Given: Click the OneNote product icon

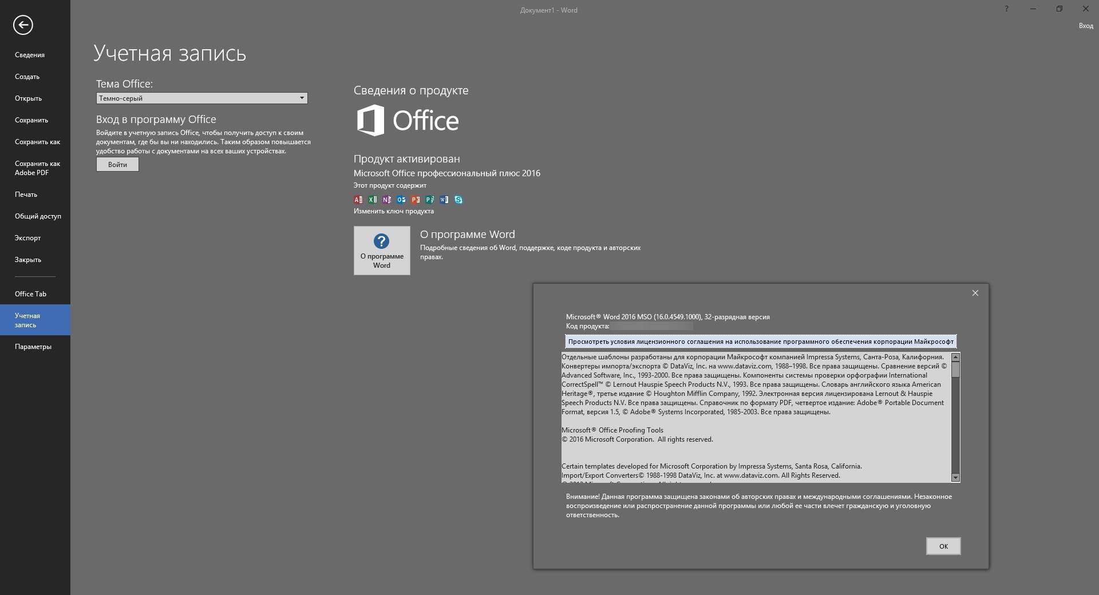Looking at the screenshot, I should pos(387,200).
